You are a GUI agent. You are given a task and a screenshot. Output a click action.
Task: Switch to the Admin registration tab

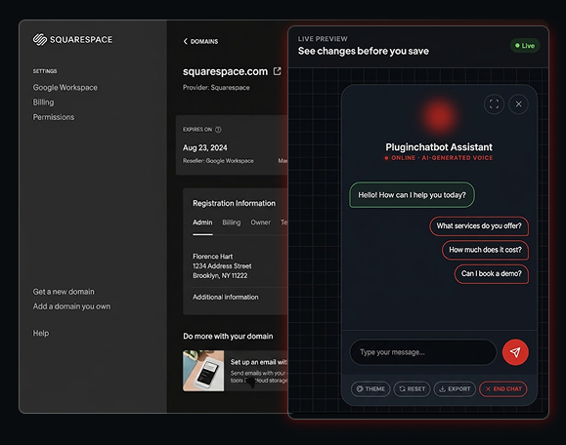tap(202, 222)
